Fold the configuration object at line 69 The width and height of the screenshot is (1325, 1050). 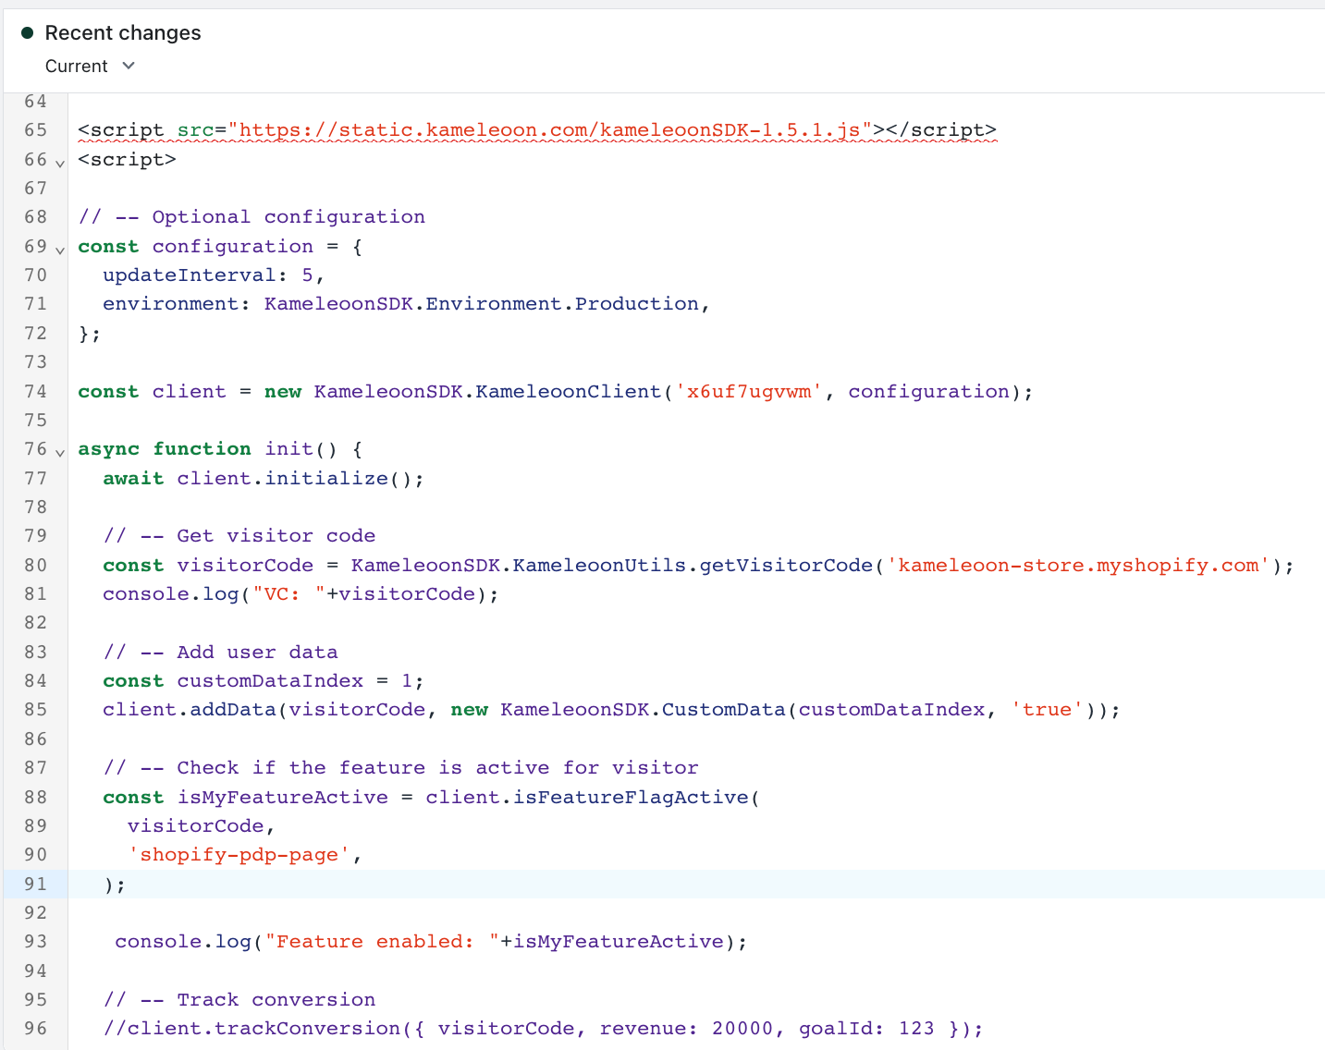tap(60, 250)
